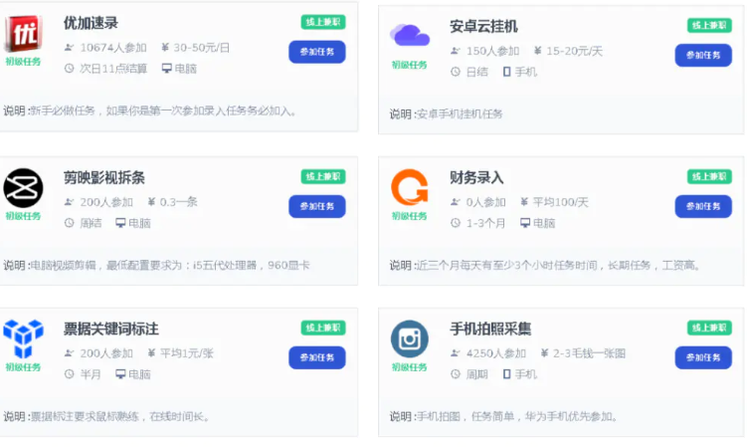Click the clock icon beside 1-3个月
747x447 pixels.
456,223
